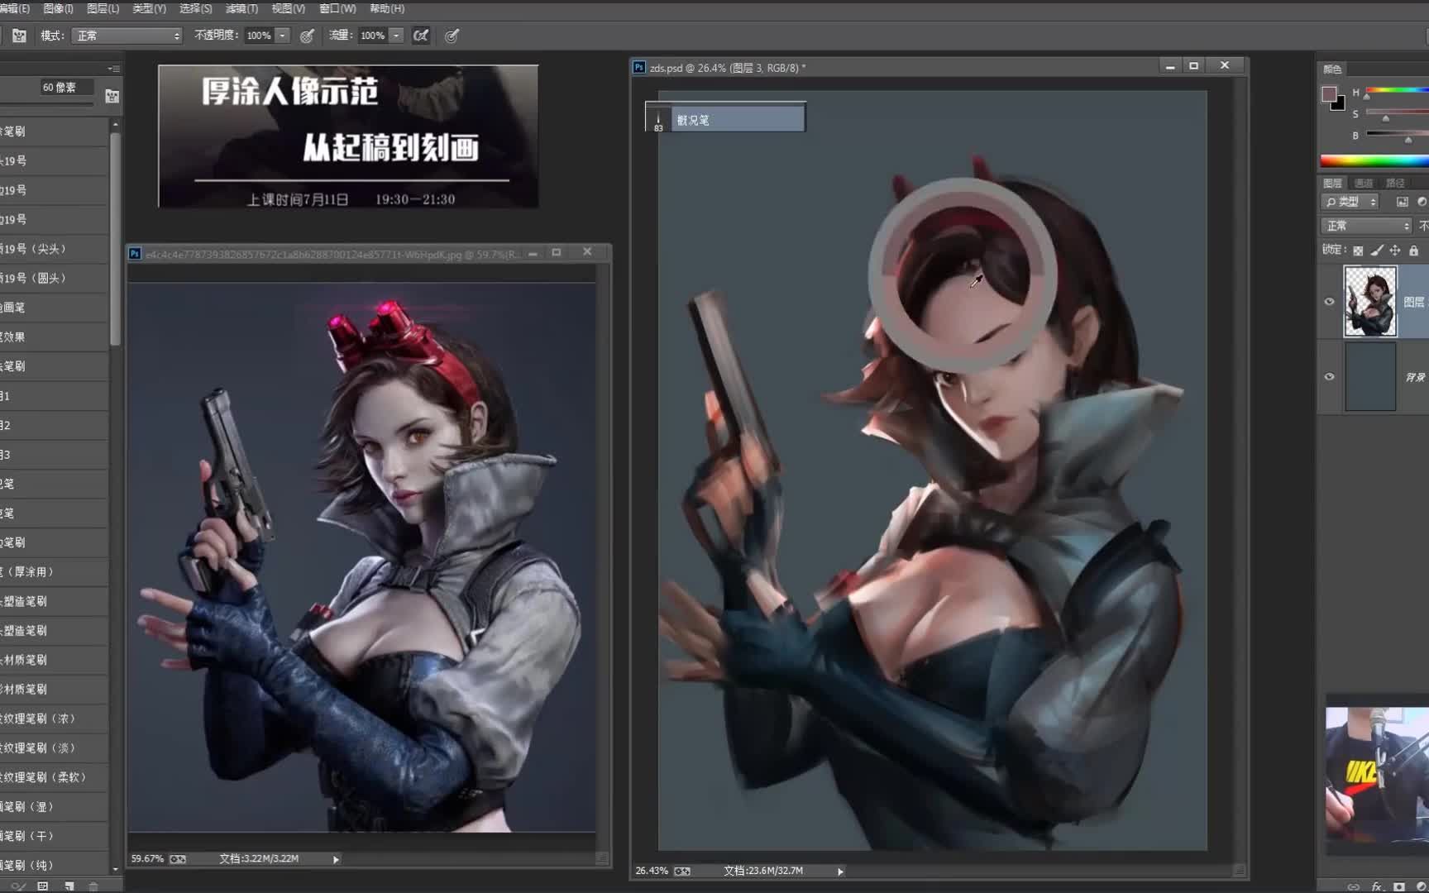
Task: Open the brush presets panel toggle icon
Action: click(x=19, y=36)
